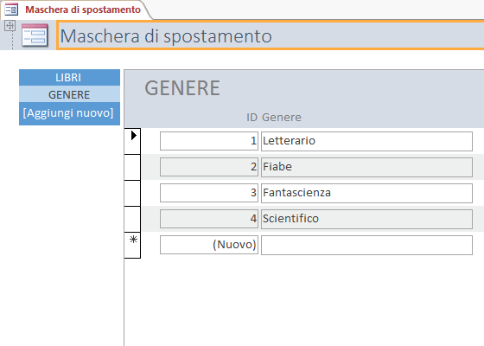Click the new record asterisk selector

tap(132, 245)
